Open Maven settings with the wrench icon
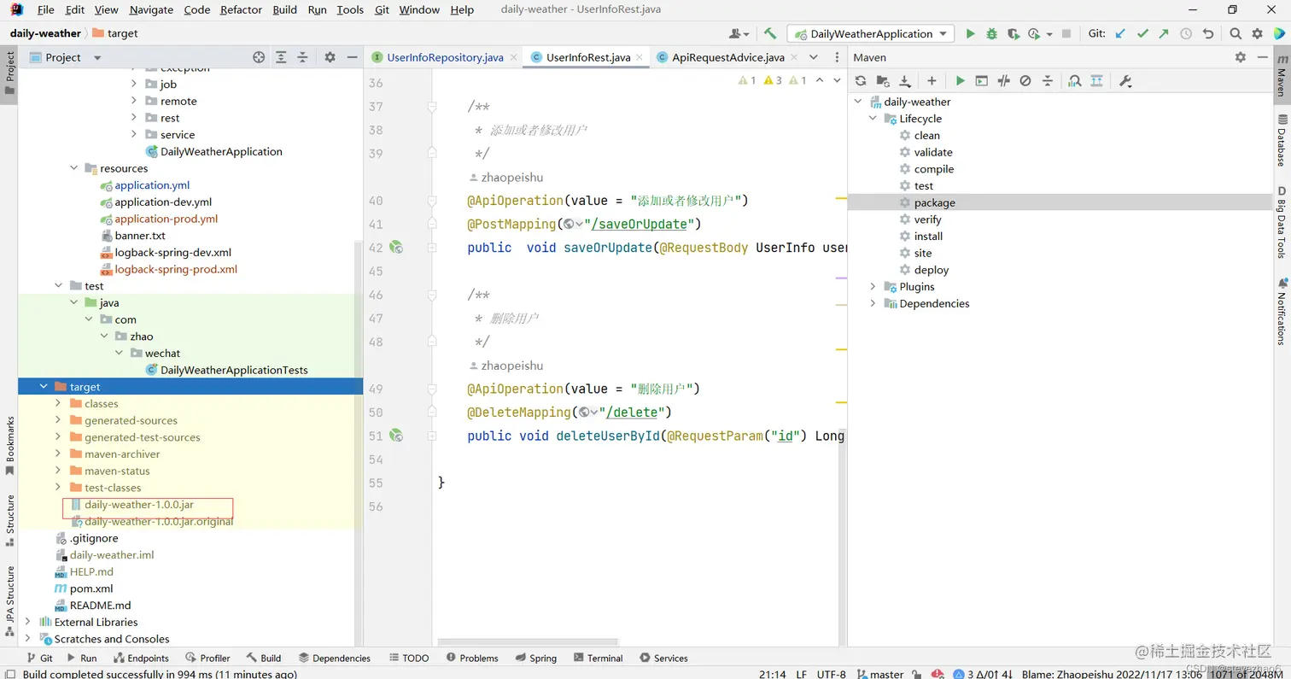The width and height of the screenshot is (1291, 679). tap(1125, 80)
